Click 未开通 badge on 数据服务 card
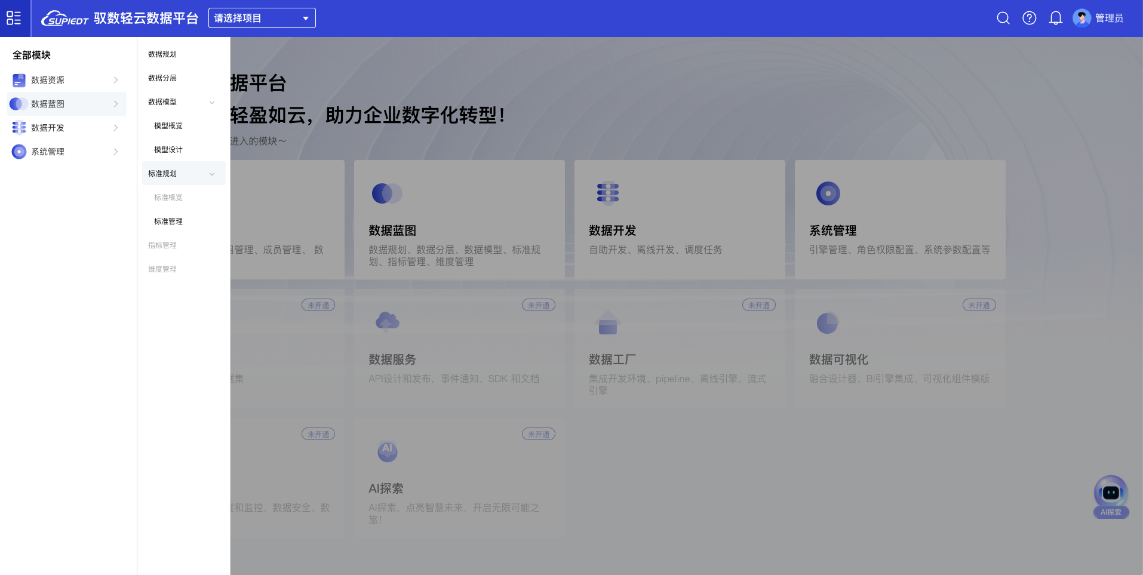Viewport: 1143px width, 575px height. pos(539,305)
